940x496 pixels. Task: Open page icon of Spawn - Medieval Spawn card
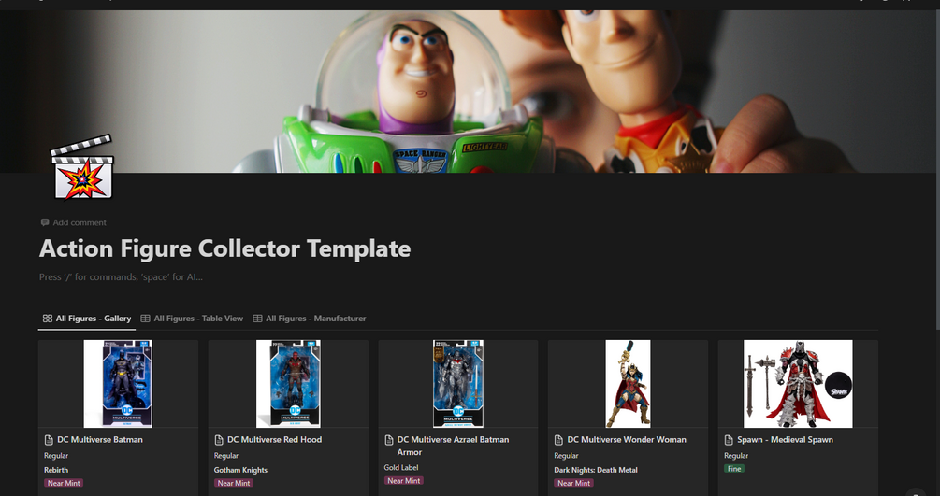[729, 440]
